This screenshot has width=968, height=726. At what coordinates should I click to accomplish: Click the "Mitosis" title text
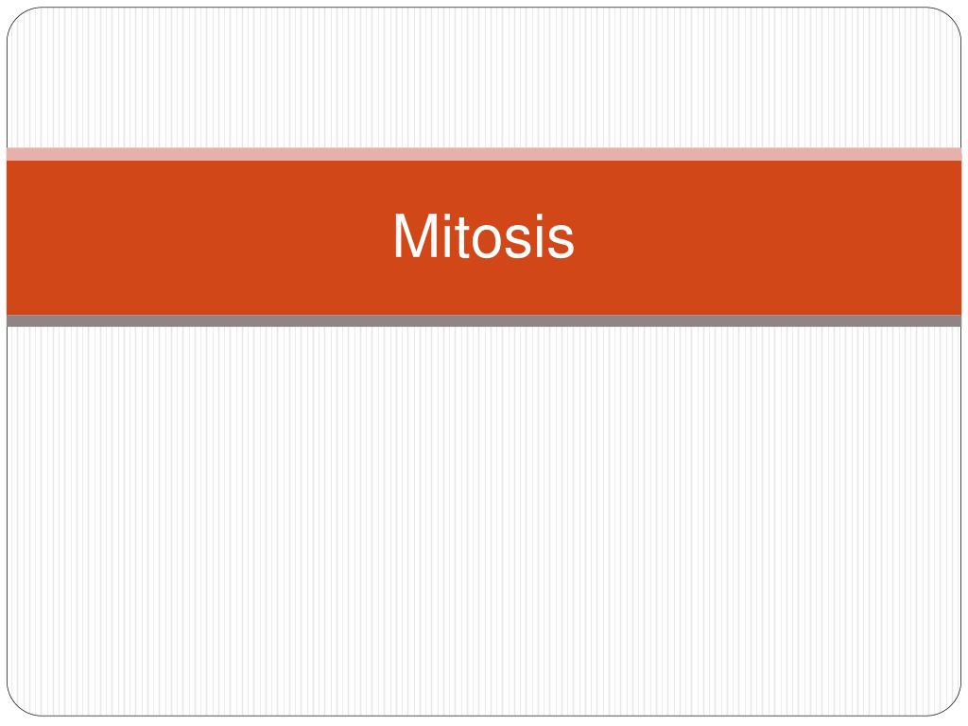(x=484, y=236)
